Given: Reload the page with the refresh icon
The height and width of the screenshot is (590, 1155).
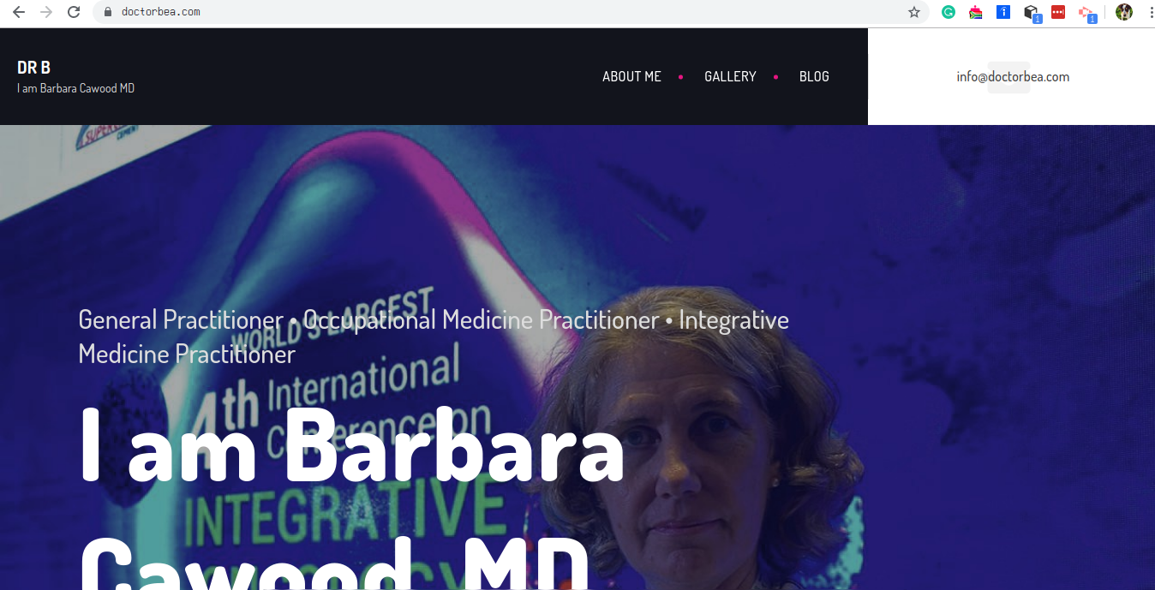Looking at the screenshot, I should (x=74, y=12).
